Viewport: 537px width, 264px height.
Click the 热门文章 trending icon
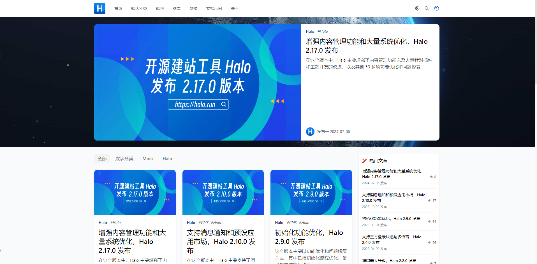pos(364,161)
